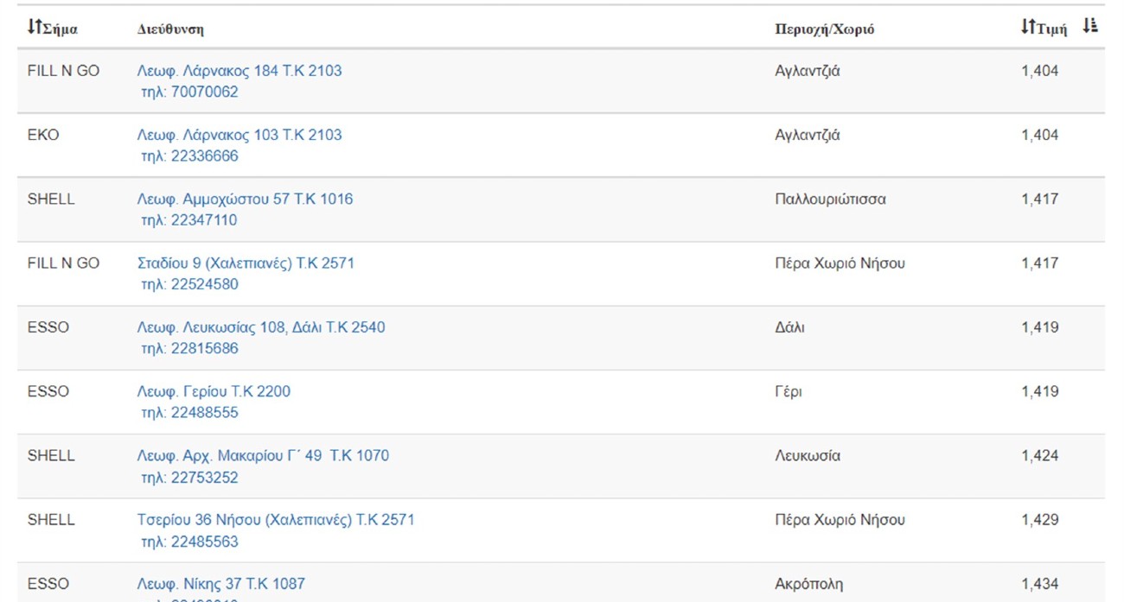Click Λεωφ. Αρχ. Μακαρίου Γ΄ 49 link

coord(263,455)
